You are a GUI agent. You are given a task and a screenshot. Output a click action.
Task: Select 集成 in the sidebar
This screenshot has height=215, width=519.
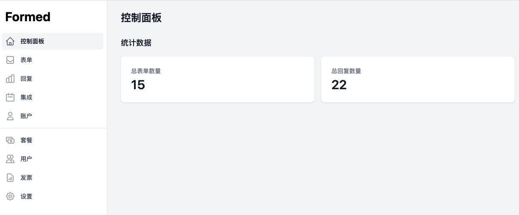click(x=26, y=98)
